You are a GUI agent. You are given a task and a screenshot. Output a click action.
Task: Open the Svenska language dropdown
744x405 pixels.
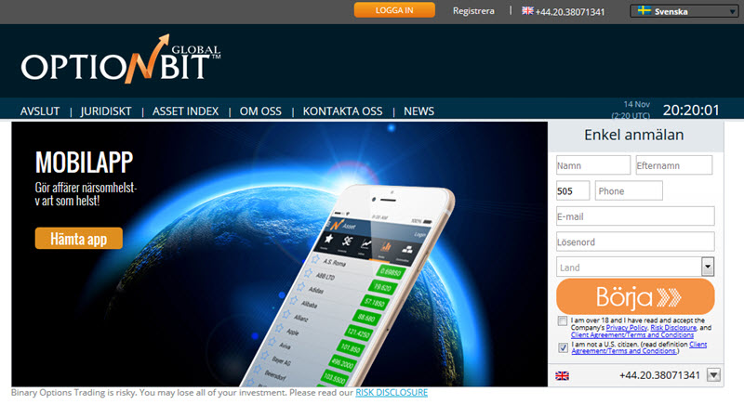pyautogui.click(x=684, y=11)
